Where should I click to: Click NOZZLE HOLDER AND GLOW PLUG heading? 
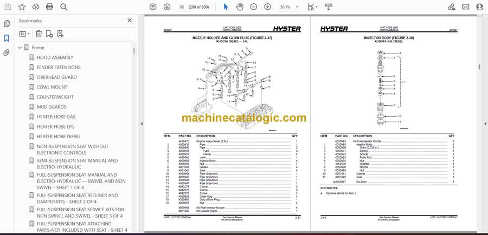point(232,38)
